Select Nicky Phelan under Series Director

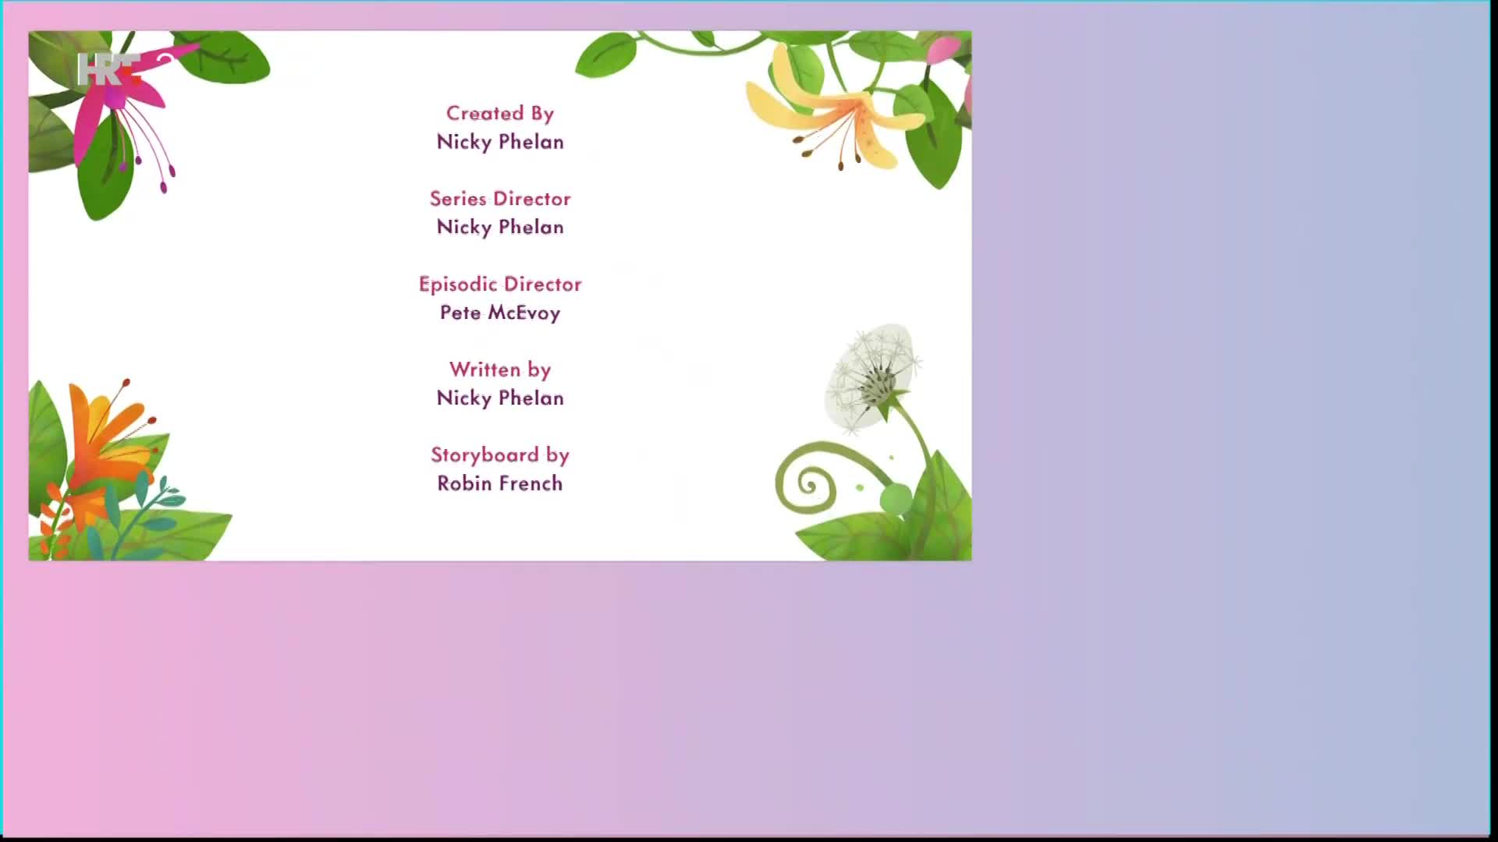pos(500,227)
